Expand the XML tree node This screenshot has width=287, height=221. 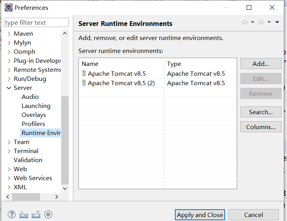pyautogui.click(x=9, y=187)
